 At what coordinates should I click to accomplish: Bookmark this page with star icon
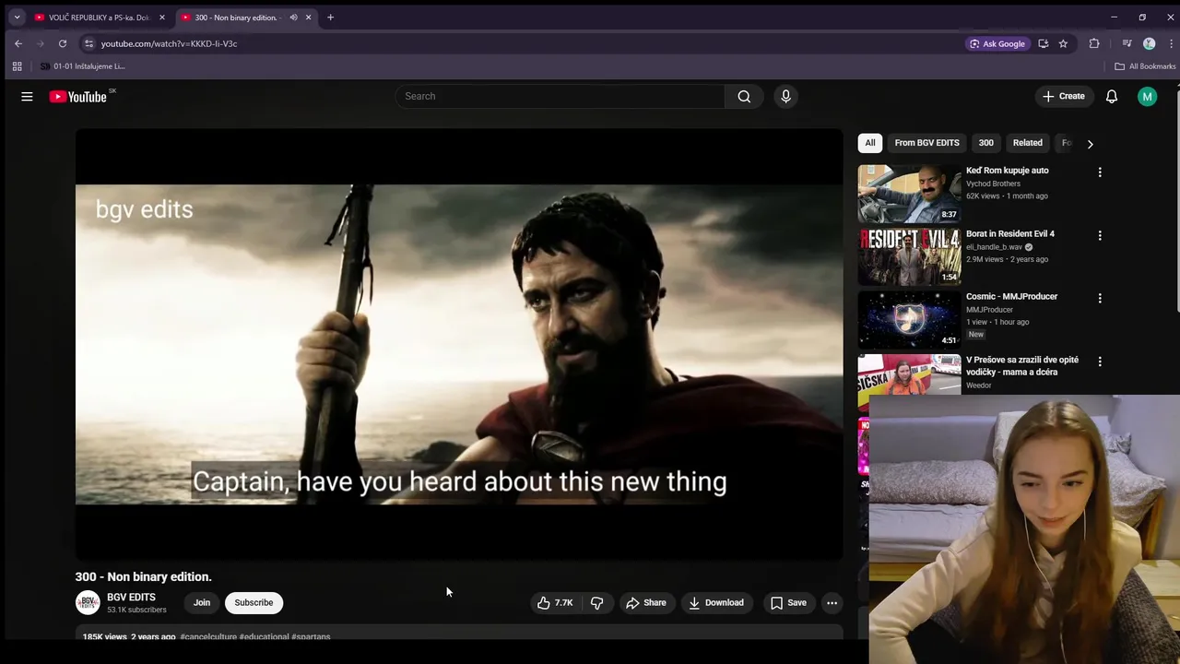click(1063, 43)
